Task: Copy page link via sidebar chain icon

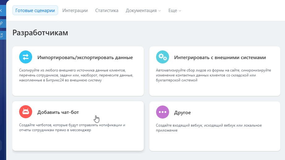Action: tap(1, 23)
